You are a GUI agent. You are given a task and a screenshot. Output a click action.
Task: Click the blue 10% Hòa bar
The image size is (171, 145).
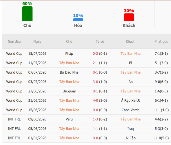78,20
